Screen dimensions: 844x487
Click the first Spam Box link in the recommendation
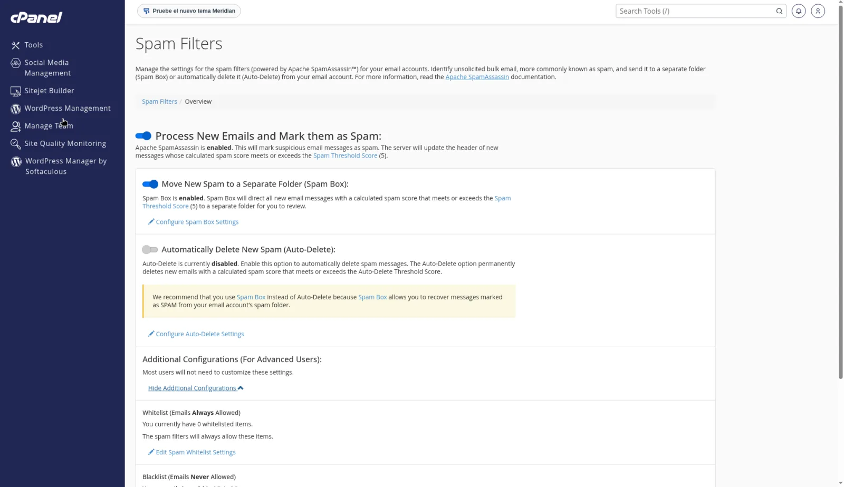pyautogui.click(x=251, y=297)
